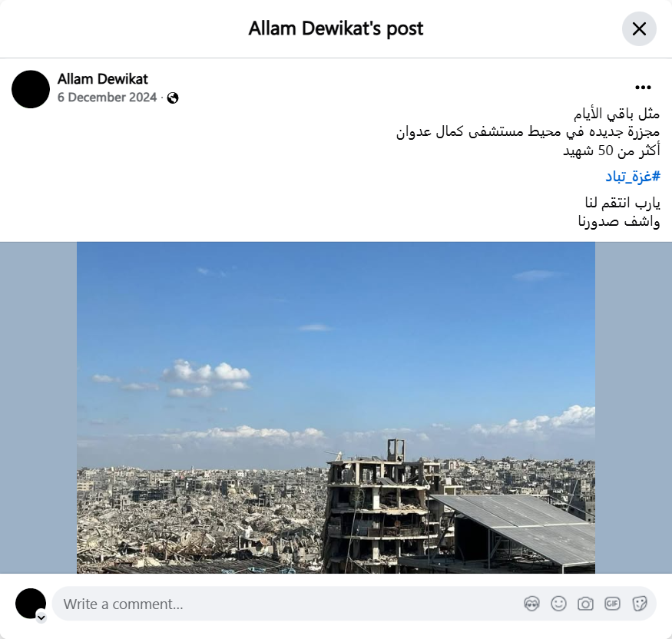The image size is (672, 639).
Task: Insert an avatar sticker in comment
Action: [532, 604]
